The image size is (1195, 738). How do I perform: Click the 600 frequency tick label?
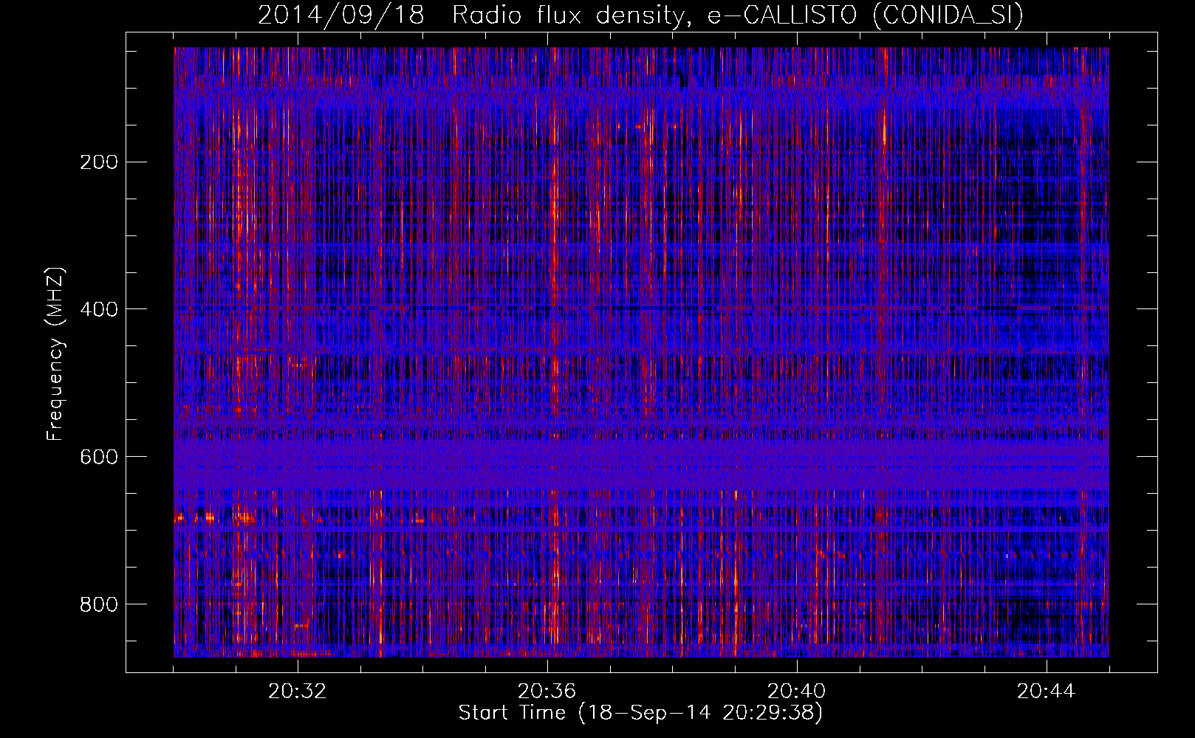click(99, 457)
